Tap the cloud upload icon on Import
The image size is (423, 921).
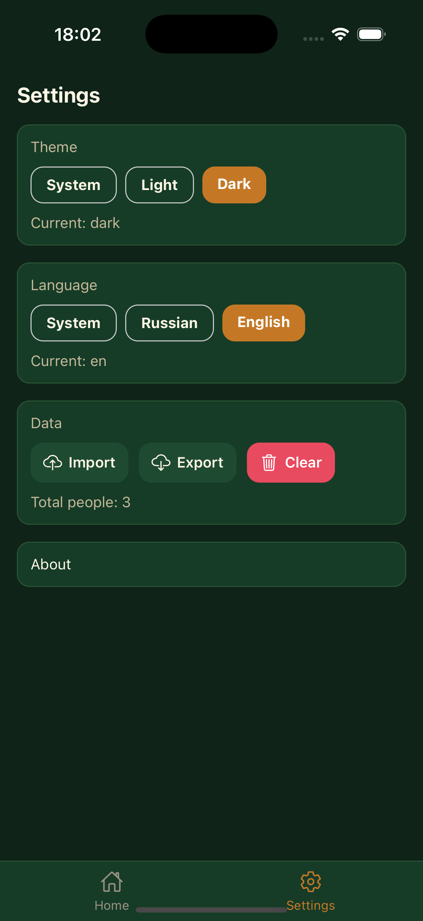click(x=53, y=462)
